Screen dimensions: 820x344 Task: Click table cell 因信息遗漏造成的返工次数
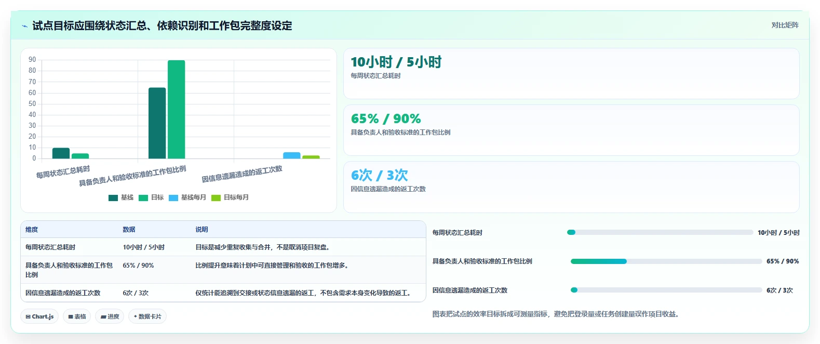pyautogui.click(x=63, y=293)
